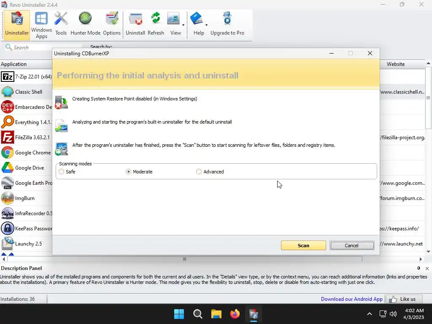Image resolution: width=432 pixels, height=324 pixels.
Task: Open the Help toolbar item
Action: tap(197, 24)
